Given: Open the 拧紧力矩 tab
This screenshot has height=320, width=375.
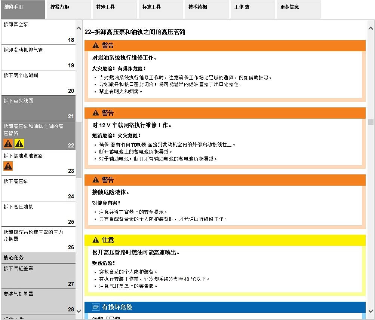Looking at the screenshot, I should (68, 9).
